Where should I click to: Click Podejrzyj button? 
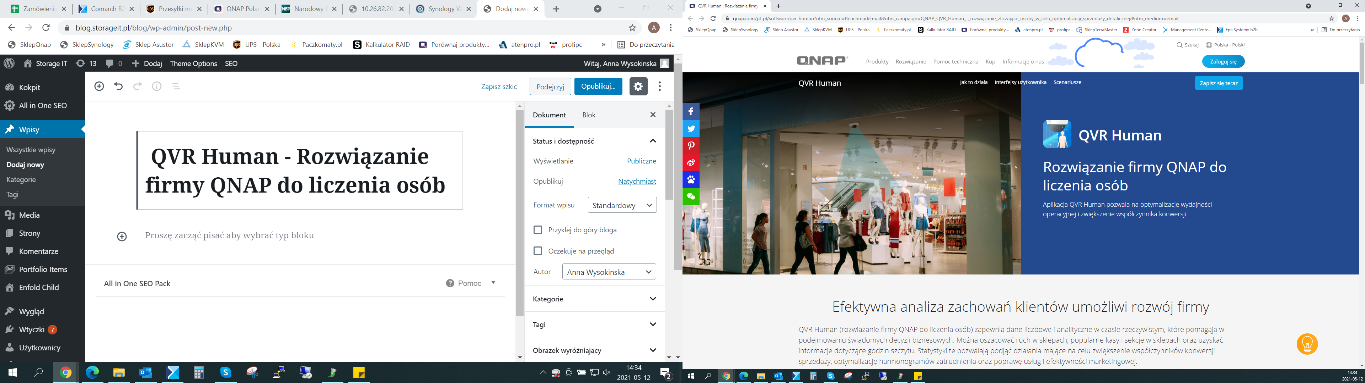point(550,86)
